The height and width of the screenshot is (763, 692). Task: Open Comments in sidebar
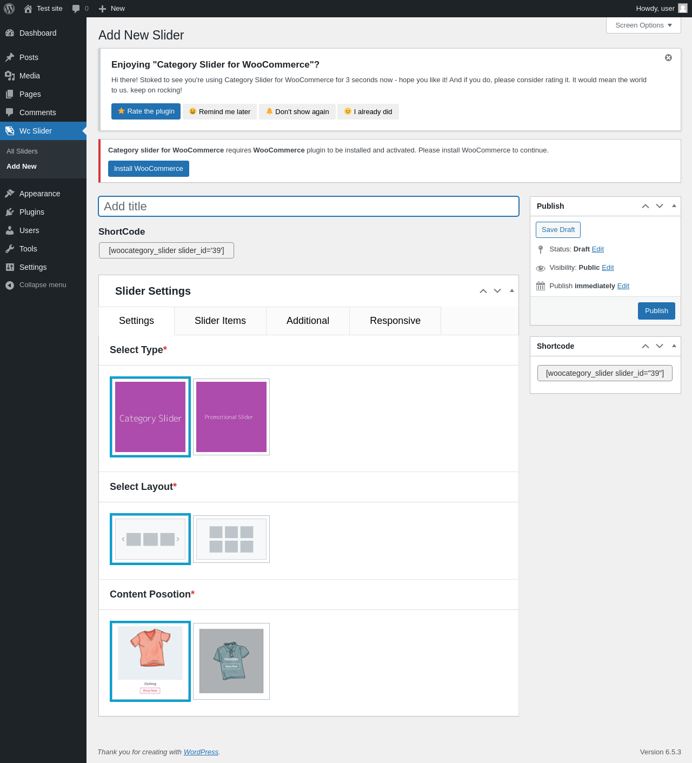click(x=43, y=112)
